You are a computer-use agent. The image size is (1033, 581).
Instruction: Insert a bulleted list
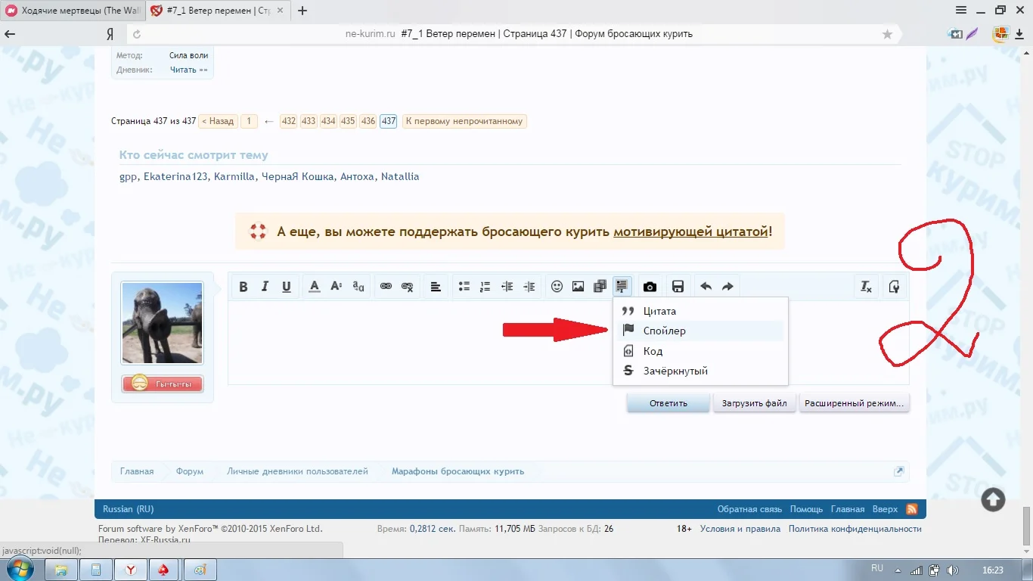pos(464,287)
